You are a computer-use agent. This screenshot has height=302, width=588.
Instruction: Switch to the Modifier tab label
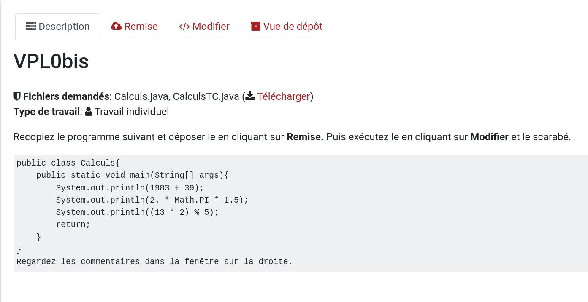[211, 27]
